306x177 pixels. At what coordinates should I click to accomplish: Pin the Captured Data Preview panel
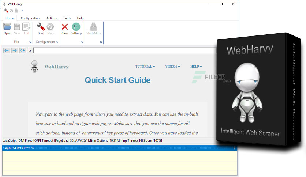(234, 148)
